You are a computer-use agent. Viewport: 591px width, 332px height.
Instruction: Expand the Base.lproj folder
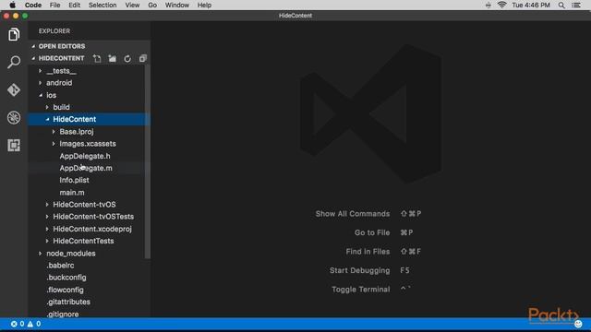point(54,132)
